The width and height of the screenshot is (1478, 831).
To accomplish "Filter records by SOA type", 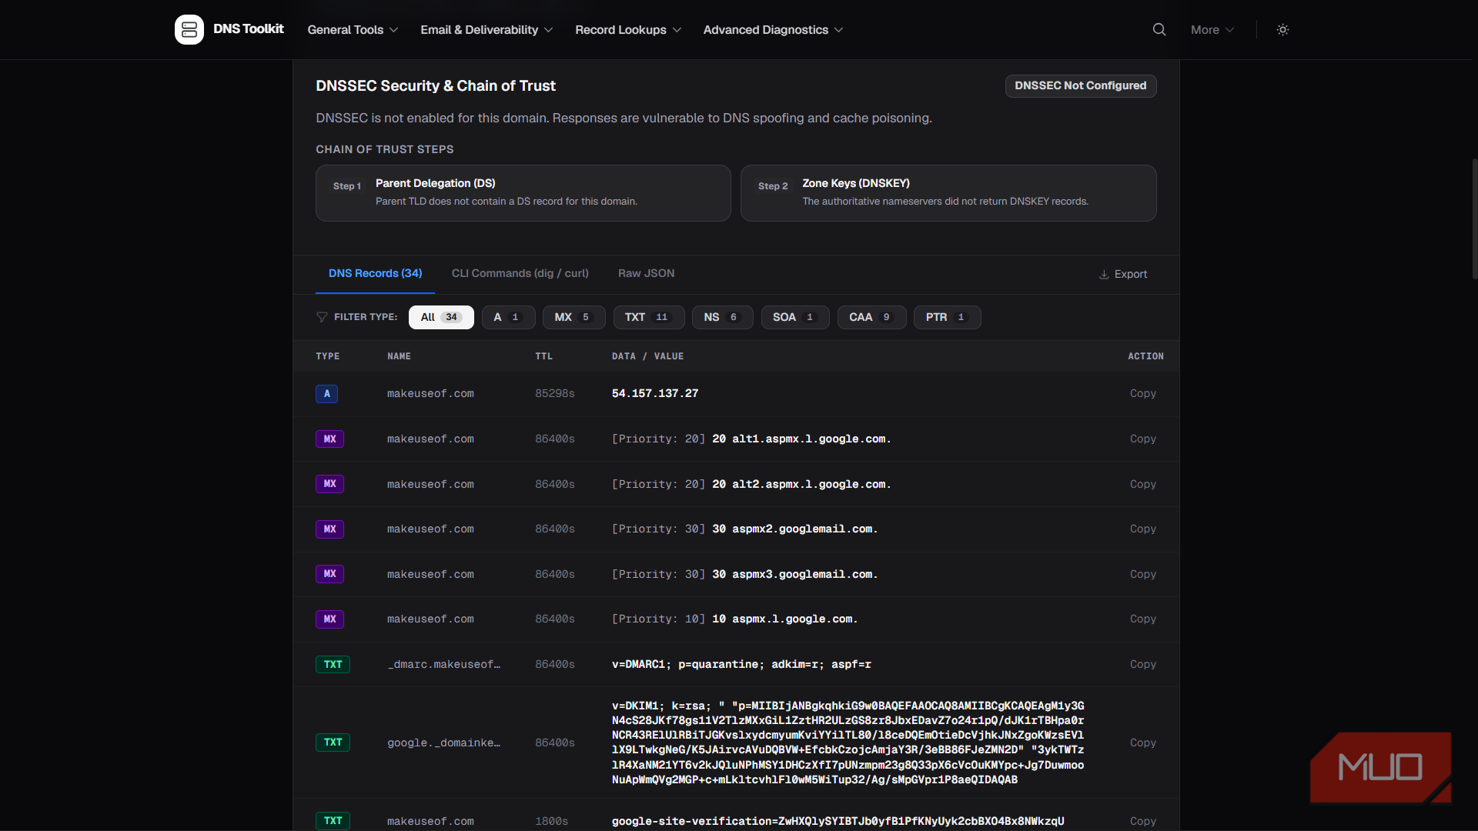I will (794, 317).
